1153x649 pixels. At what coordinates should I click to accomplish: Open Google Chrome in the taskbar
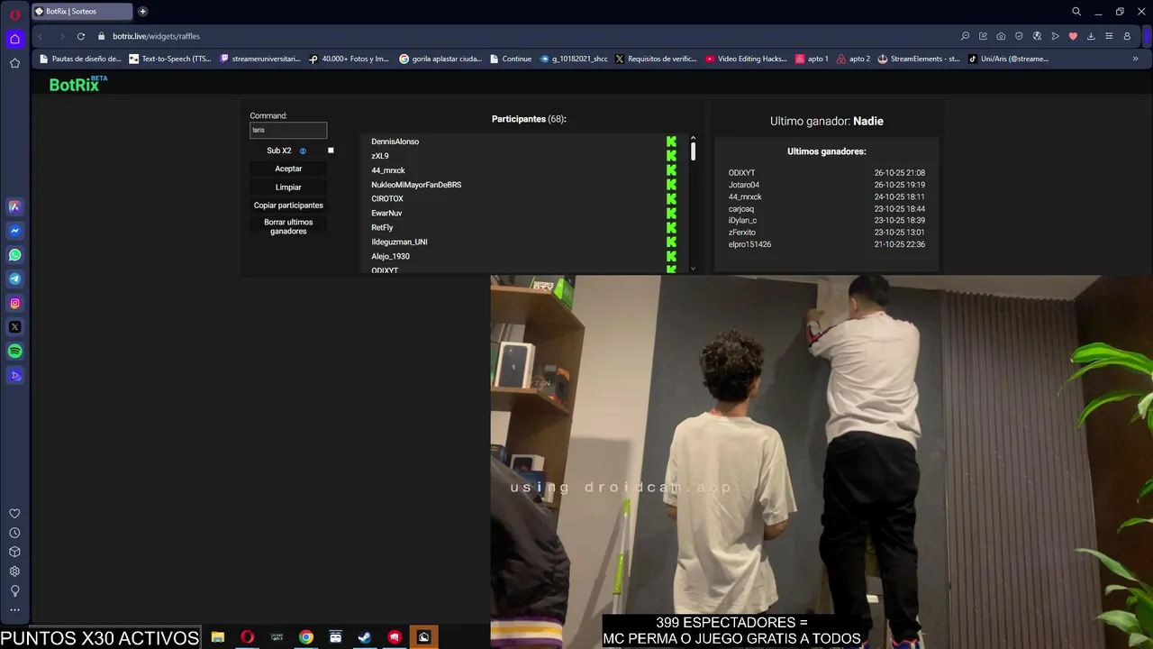(x=306, y=637)
